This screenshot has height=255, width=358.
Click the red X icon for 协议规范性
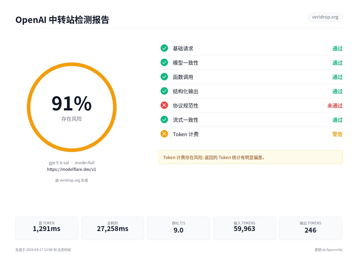pyautogui.click(x=164, y=105)
